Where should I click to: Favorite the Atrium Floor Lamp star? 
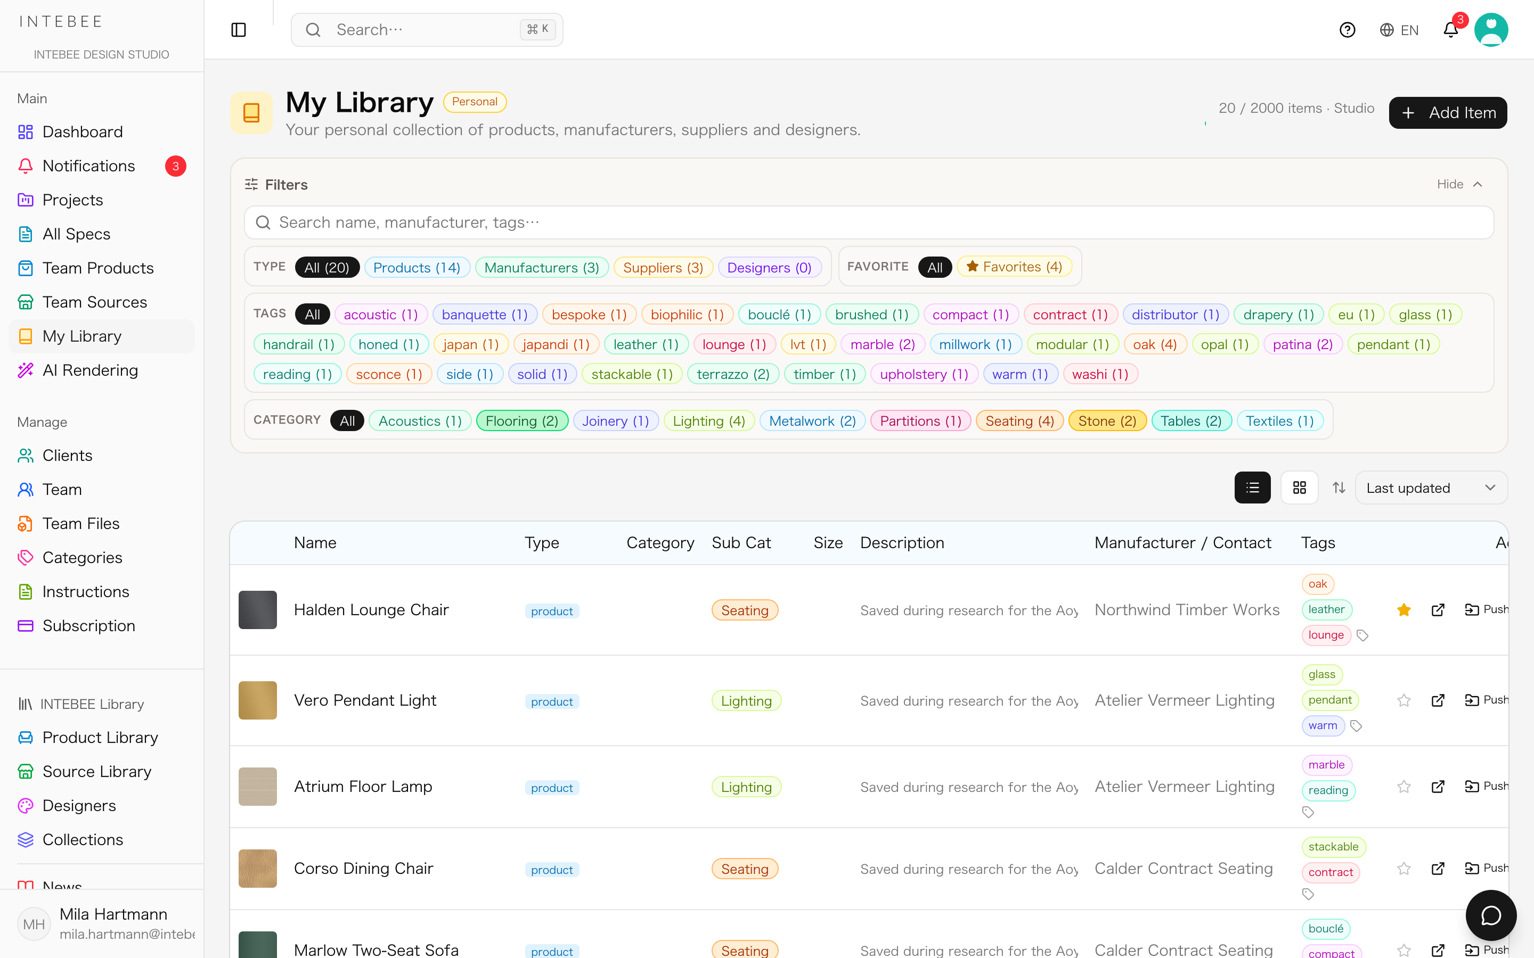[1404, 786]
